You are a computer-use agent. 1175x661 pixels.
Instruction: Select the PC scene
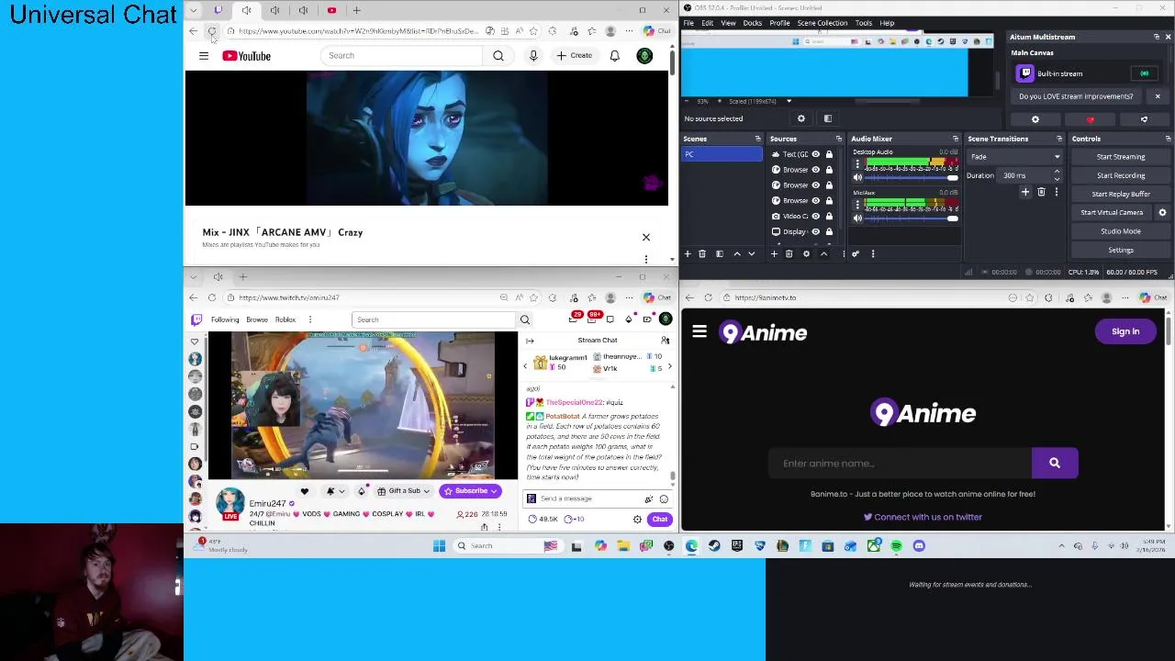point(722,154)
